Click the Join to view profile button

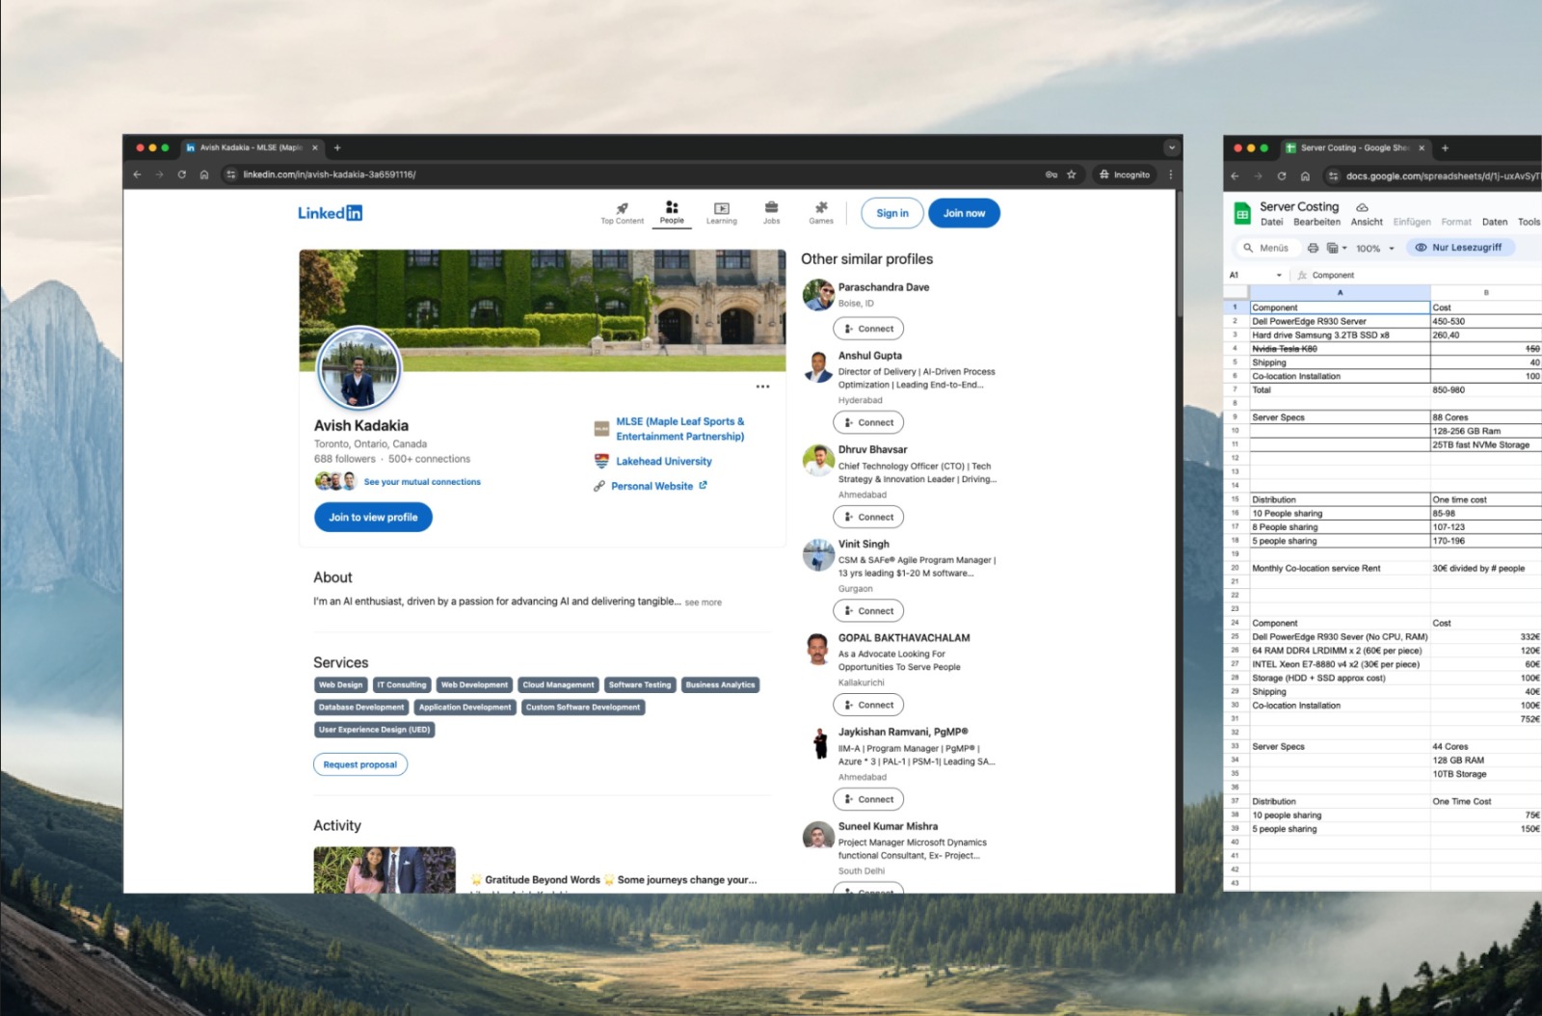tap(373, 518)
